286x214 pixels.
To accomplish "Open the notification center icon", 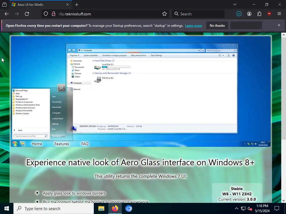I will tap(277, 208).
